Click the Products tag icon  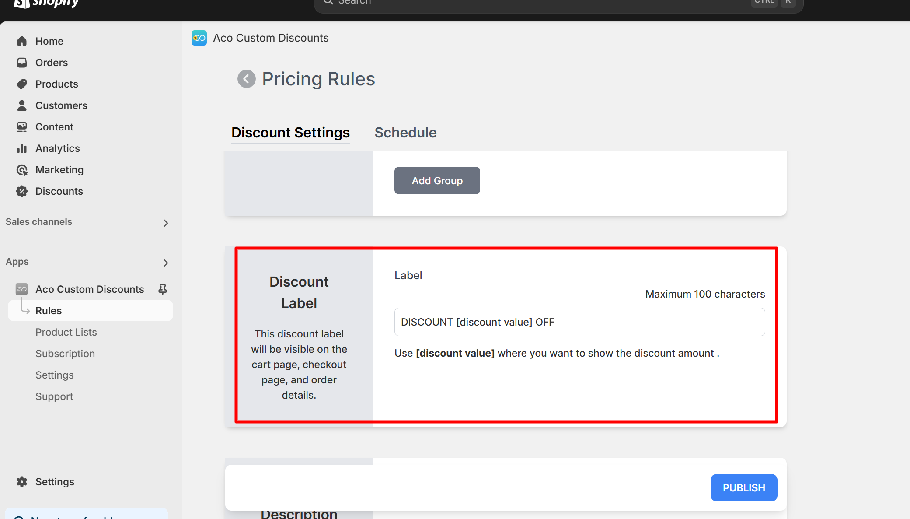[22, 84]
